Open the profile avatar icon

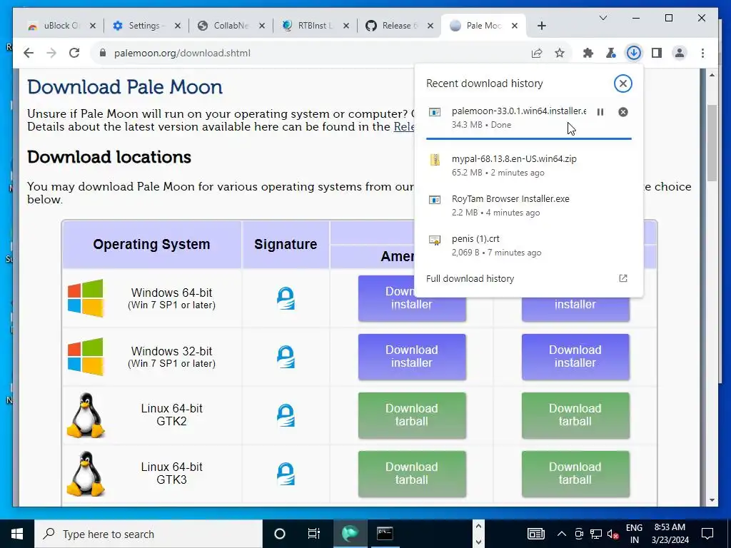pyautogui.click(x=680, y=53)
